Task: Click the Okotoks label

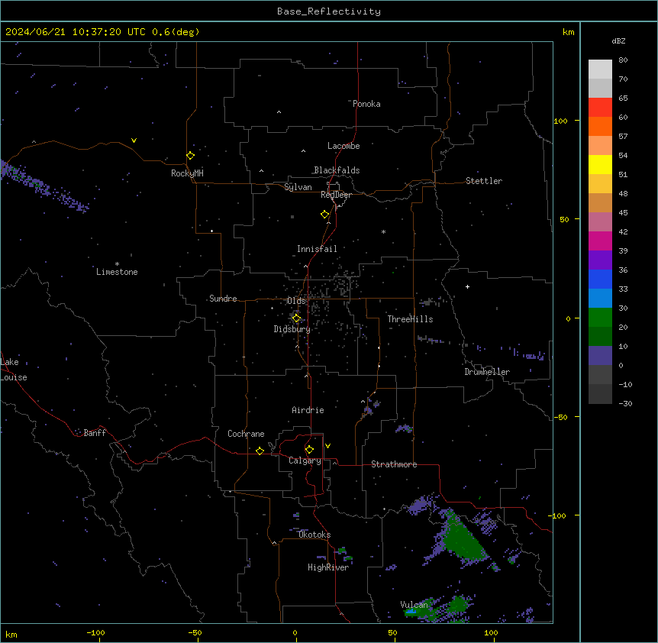Action: point(314,535)
